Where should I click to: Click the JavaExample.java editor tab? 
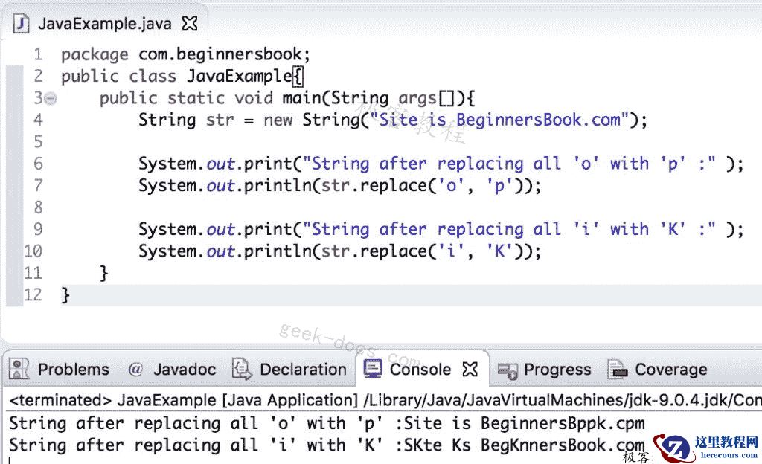104,23
